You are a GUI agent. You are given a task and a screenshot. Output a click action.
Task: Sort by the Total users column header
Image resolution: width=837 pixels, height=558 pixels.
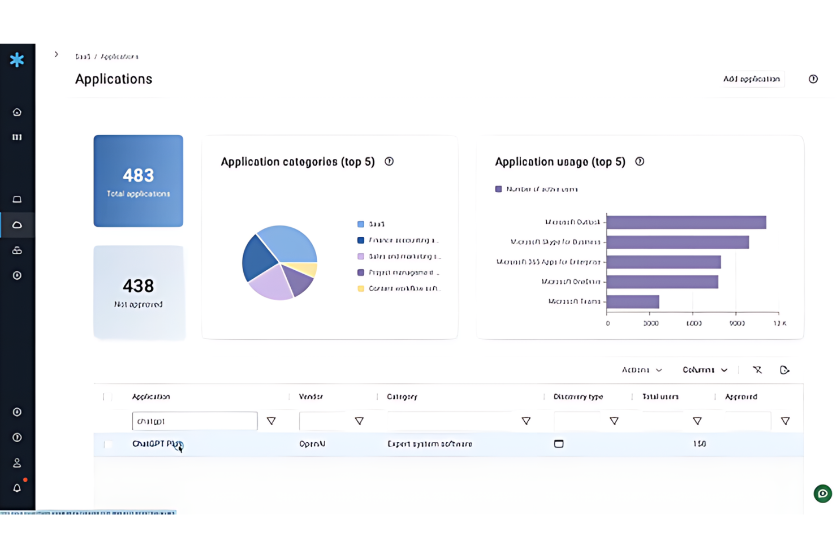pos(661,397)
